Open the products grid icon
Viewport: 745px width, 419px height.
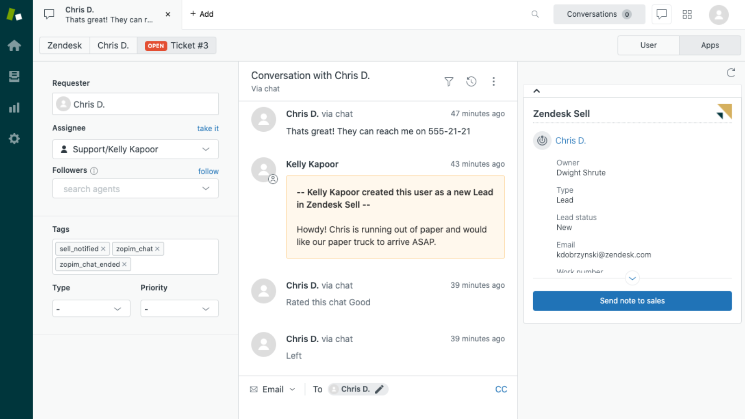pyautogui.click(x=687, y=14)
